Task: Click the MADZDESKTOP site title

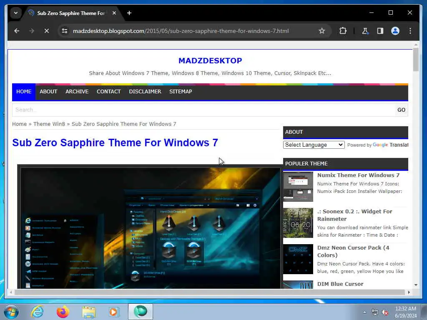Action: tap(210, 61)
